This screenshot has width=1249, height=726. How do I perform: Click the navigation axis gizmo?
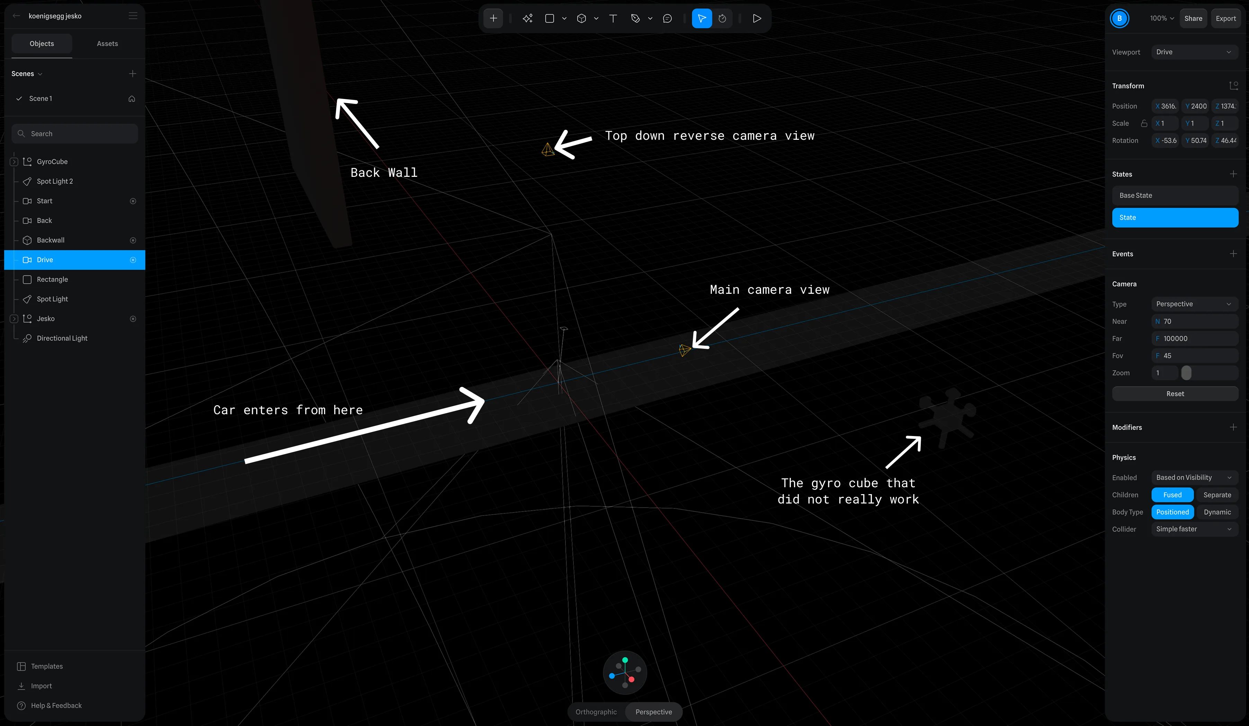point(625,672)
